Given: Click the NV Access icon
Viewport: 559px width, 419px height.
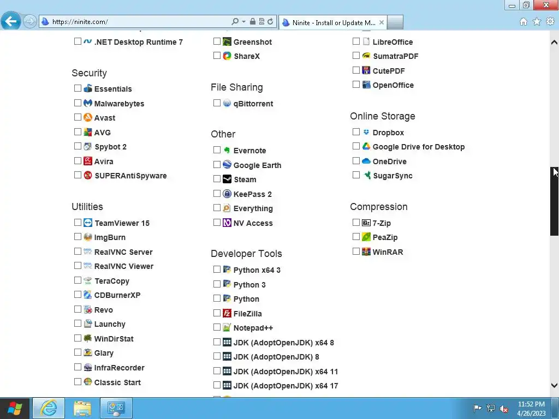Looking at the screenshot, I should [227, 223].
